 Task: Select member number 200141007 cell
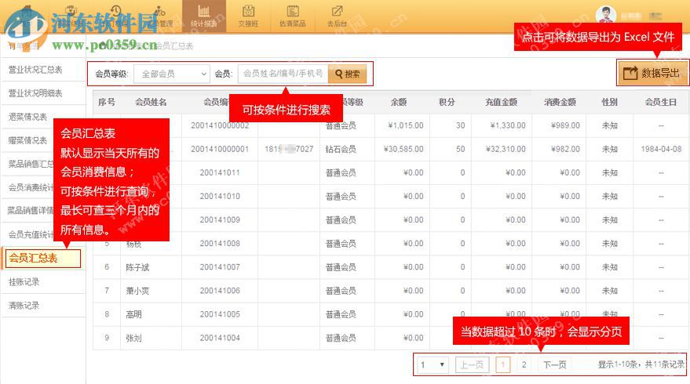click(x=220, y=267)
